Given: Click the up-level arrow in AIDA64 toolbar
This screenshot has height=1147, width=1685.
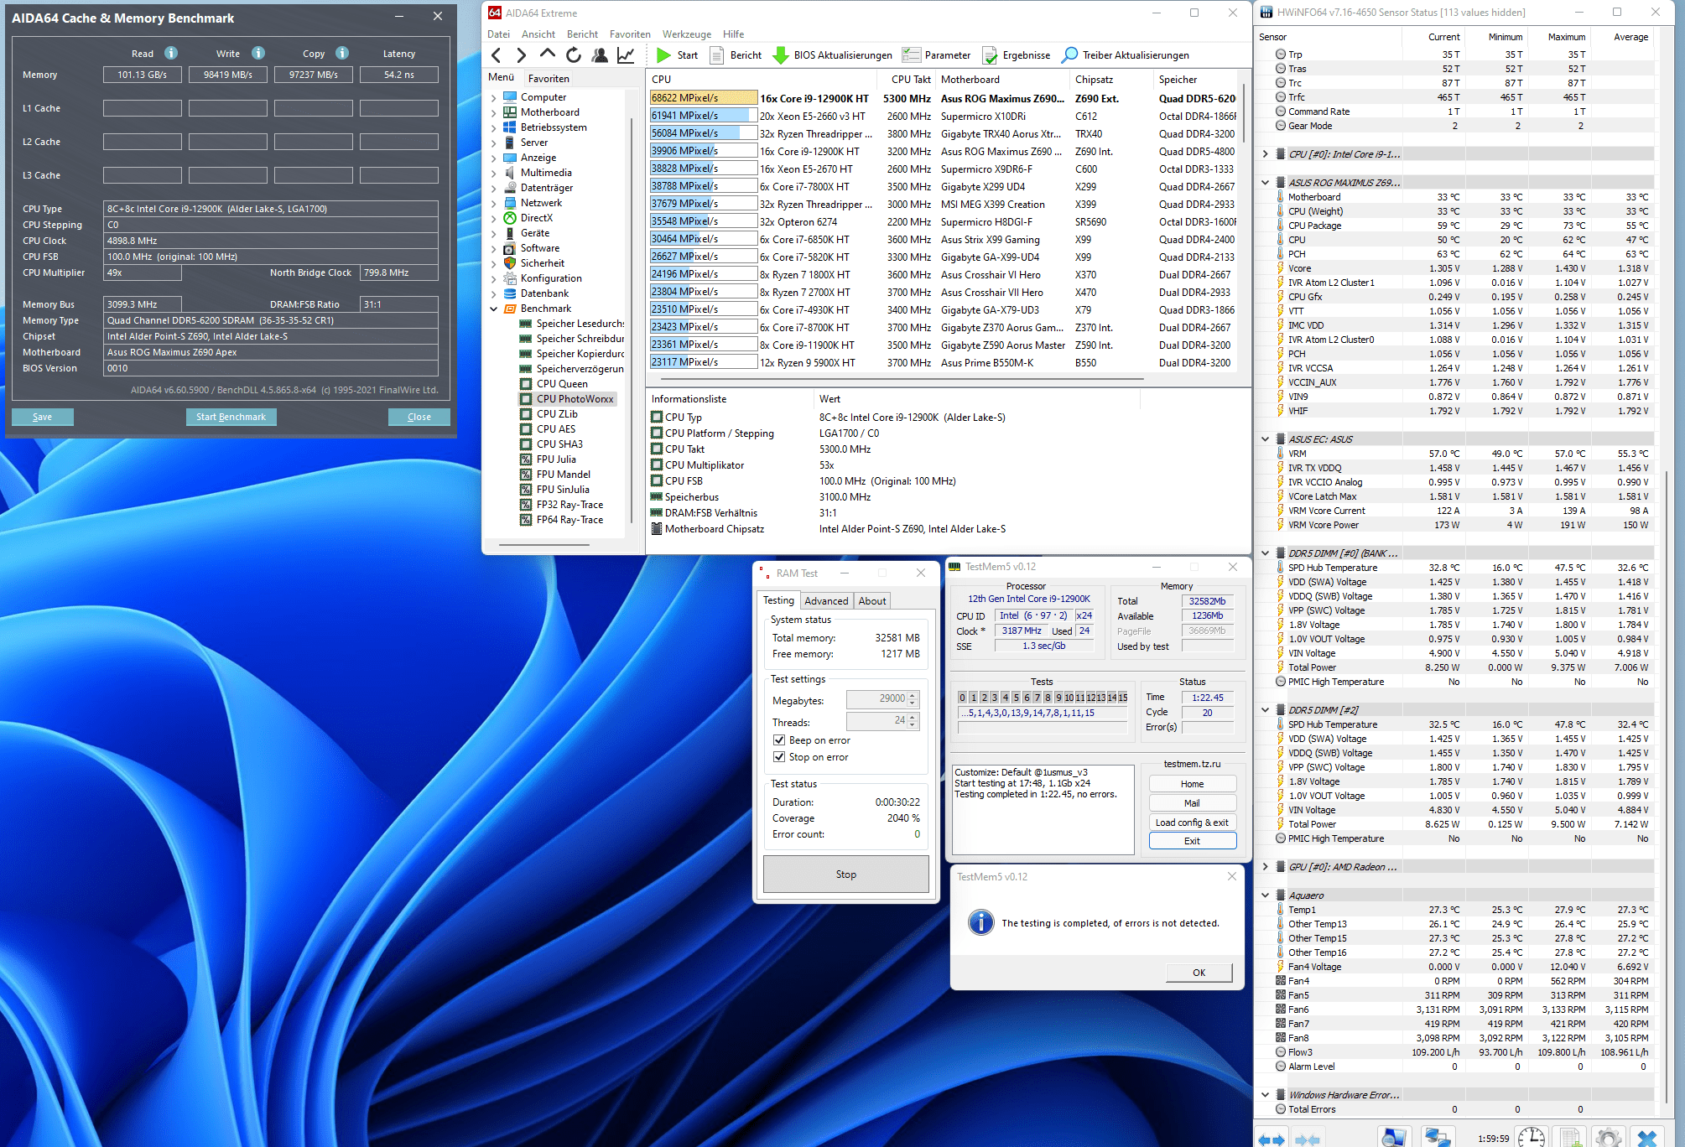Looking at the screenshot, I should tap(548, 54).
